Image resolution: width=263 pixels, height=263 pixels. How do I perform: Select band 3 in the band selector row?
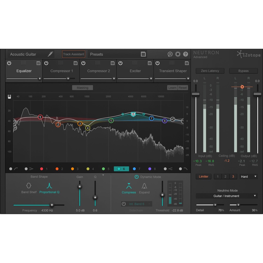point(75,169)
